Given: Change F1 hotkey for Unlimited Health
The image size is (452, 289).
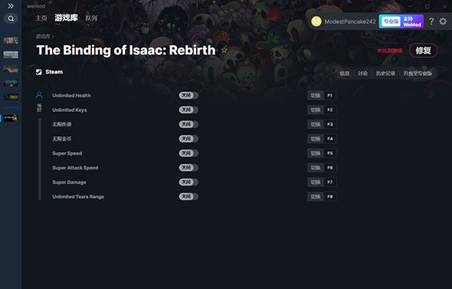Looking at the screenshot, I should 330,96.
